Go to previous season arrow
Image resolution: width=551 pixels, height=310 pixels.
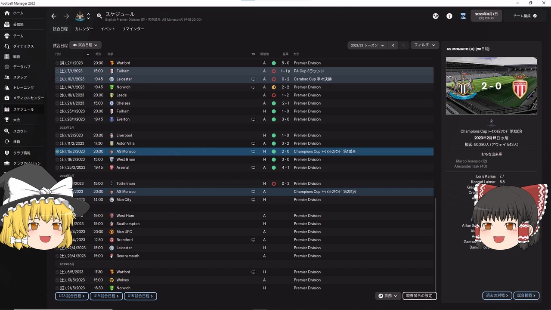coord(393,45)
